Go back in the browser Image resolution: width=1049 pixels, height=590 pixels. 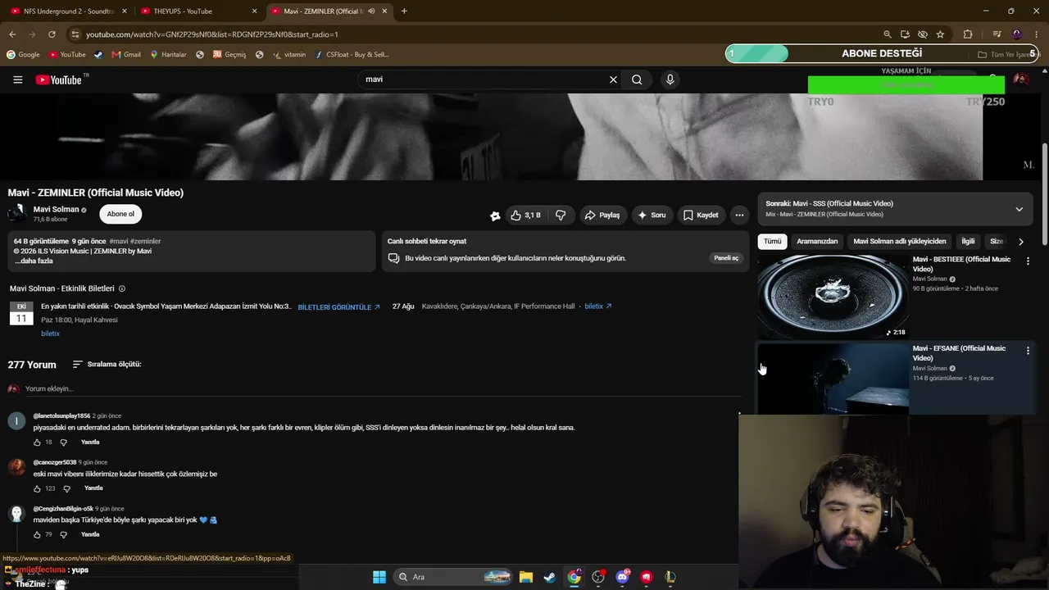pyautogui.click(x=12, y=34)
